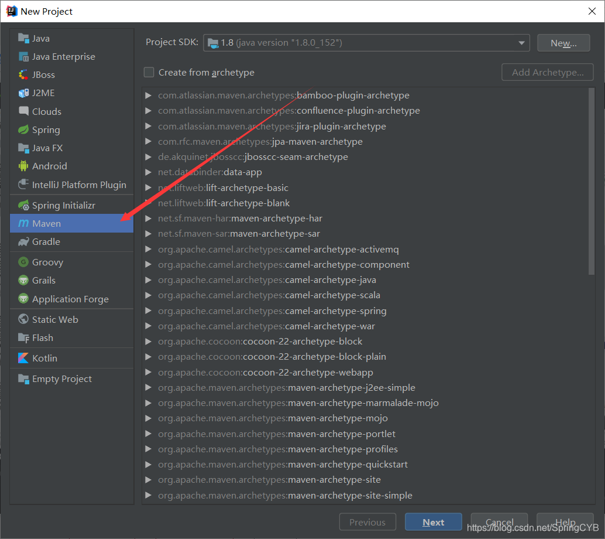Select the Clouds icon
Image resolution: width=605 pixels, height=539 pixels.
click(23, 111)
